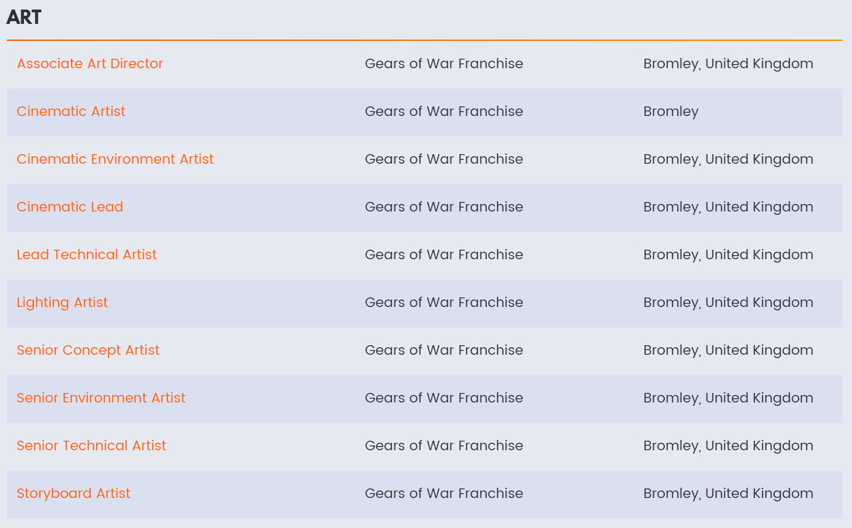Open the Cinematic Artist job posting

coord(71,111)
